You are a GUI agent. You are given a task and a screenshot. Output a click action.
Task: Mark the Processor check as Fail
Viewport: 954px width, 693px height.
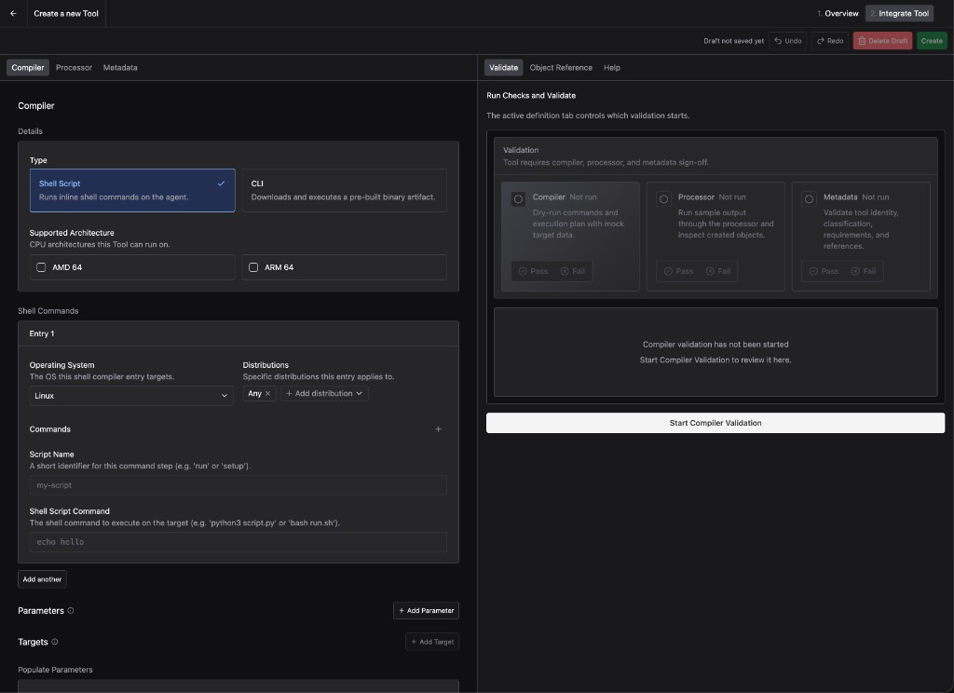coord(718,271)
